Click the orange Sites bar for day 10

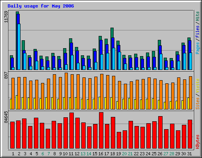click(x=66, y=91)
